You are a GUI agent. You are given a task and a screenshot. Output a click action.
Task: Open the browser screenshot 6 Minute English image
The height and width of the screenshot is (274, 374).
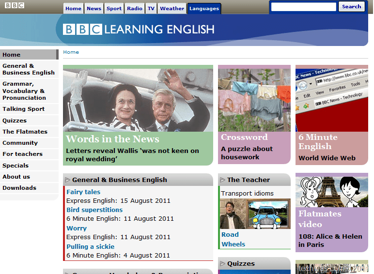click(x=332, y=100)
